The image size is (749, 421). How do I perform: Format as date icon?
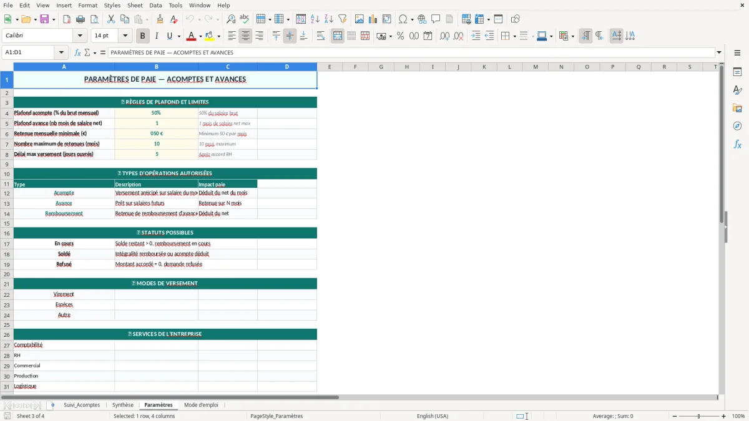(428, 36)
